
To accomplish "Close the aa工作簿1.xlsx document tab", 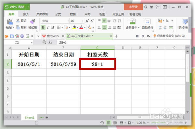I will pyautogui.click(x=111, y=36).
